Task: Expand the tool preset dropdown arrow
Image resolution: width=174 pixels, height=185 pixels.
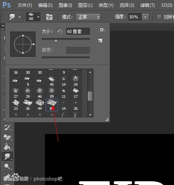Action: [x=19, y=17]
